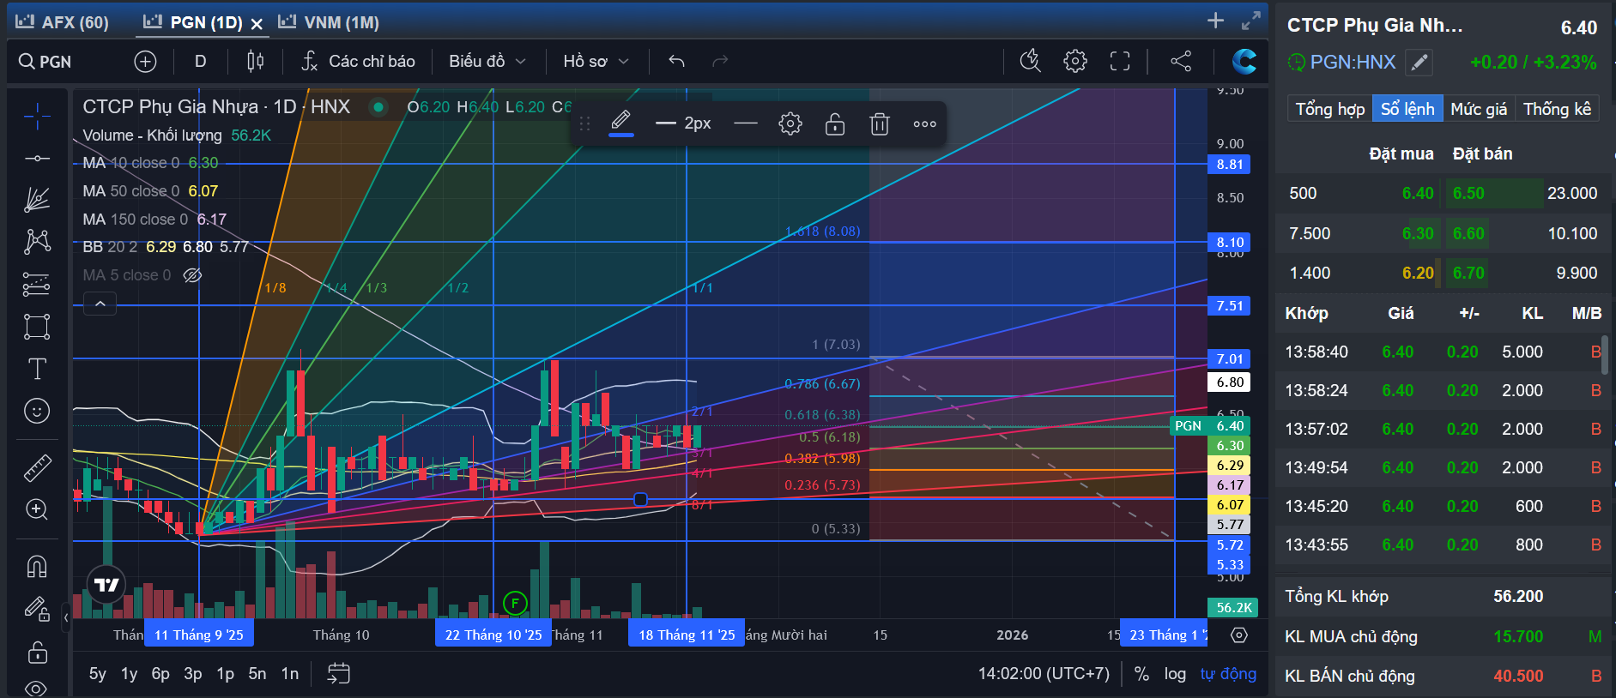Screen dimensions: 1616x698
Task: Click the F marker on the timeline
Action: coord(514,603)
